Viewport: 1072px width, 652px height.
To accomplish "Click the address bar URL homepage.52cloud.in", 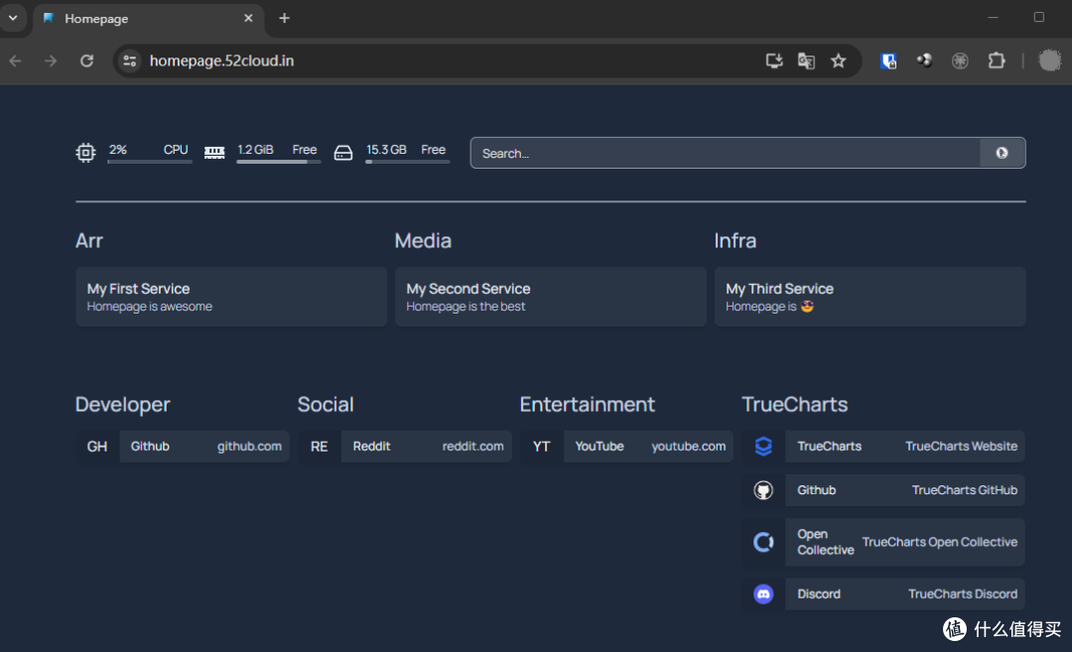I will [x=221, y=61].
